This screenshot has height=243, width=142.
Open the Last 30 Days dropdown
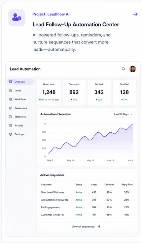(123, 114)
